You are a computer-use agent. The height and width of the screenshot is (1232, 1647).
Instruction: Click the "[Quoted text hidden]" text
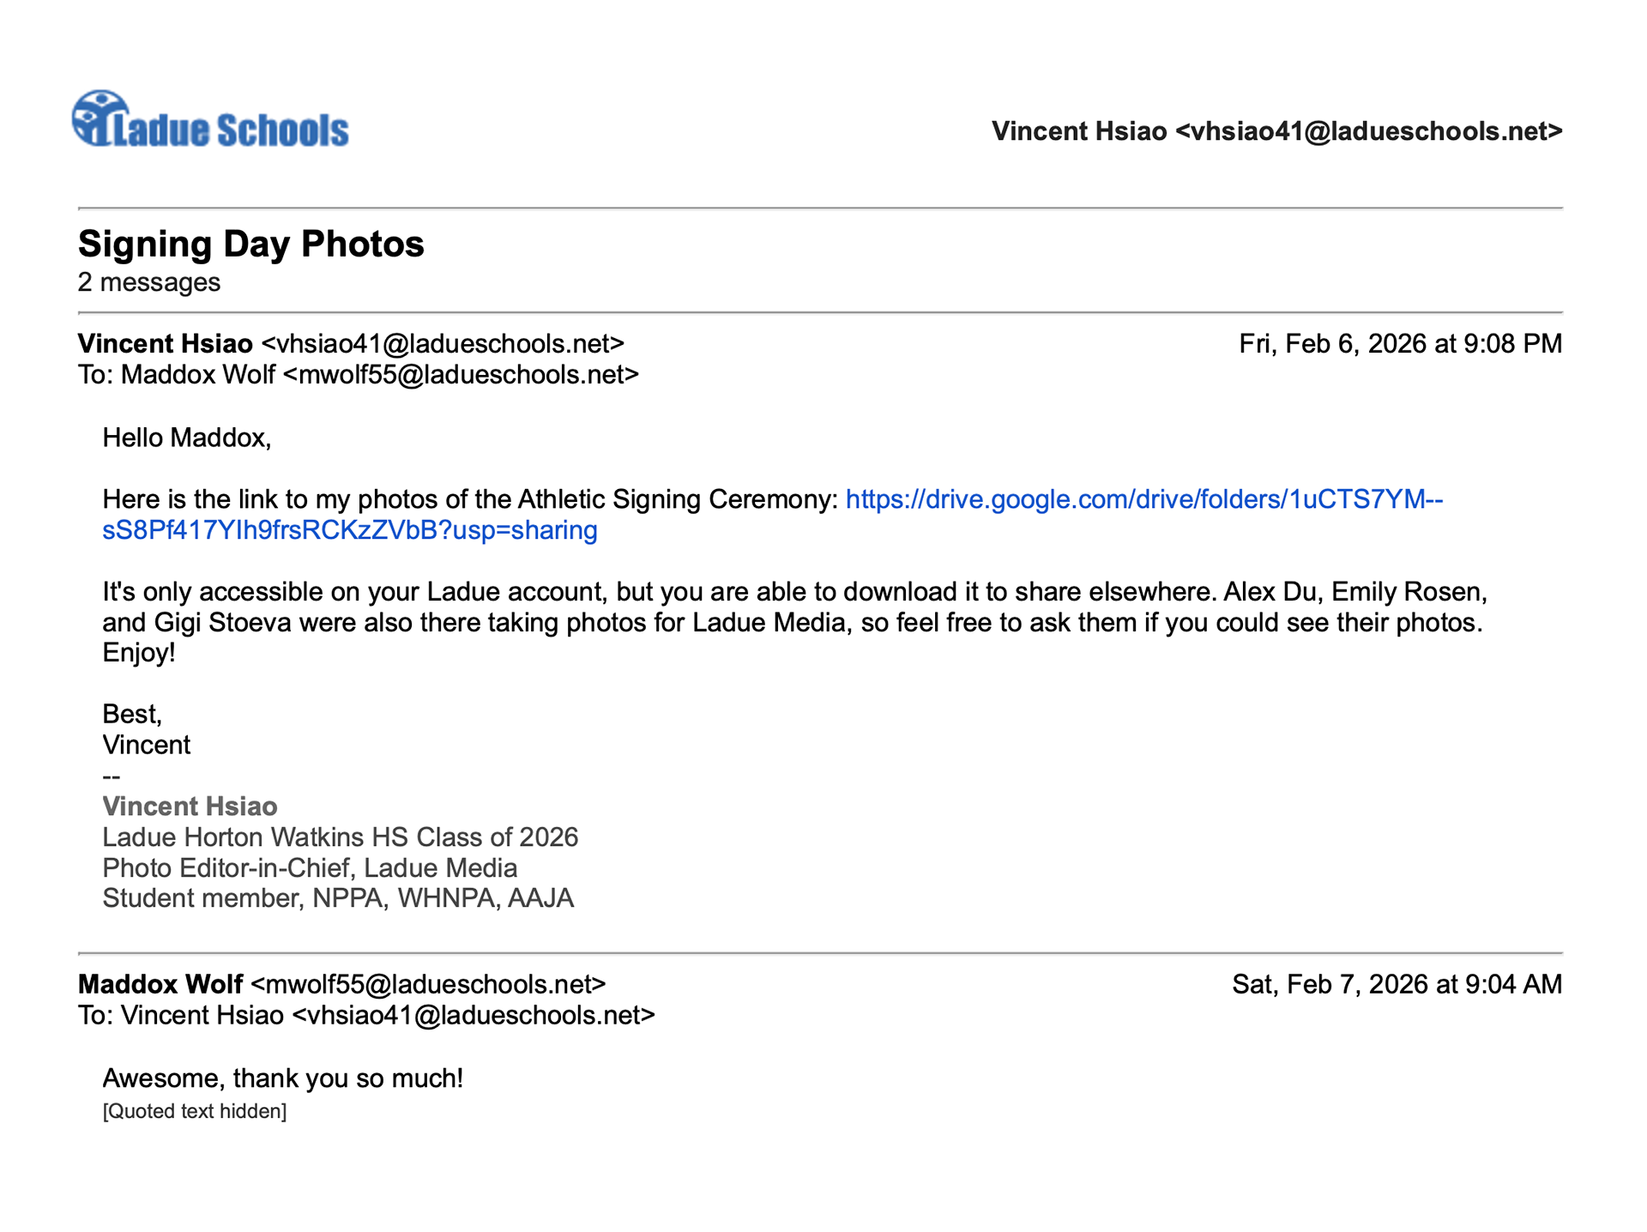(x=195, y=1111)
